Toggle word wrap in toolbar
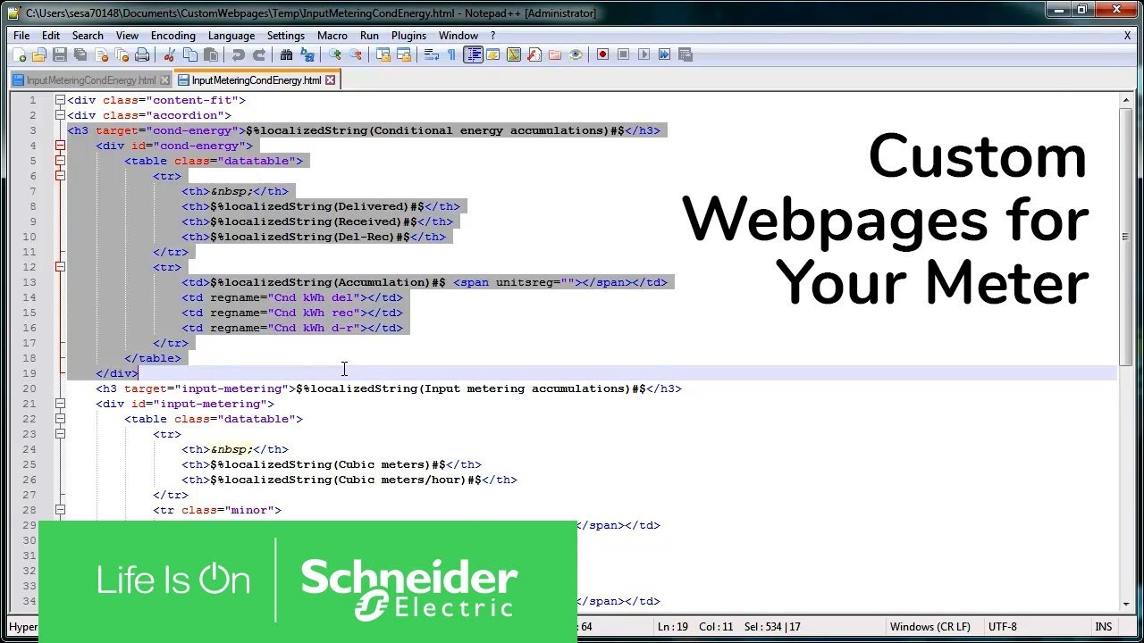The width and height of the screenshot is (1144, 643). (431, 54)
